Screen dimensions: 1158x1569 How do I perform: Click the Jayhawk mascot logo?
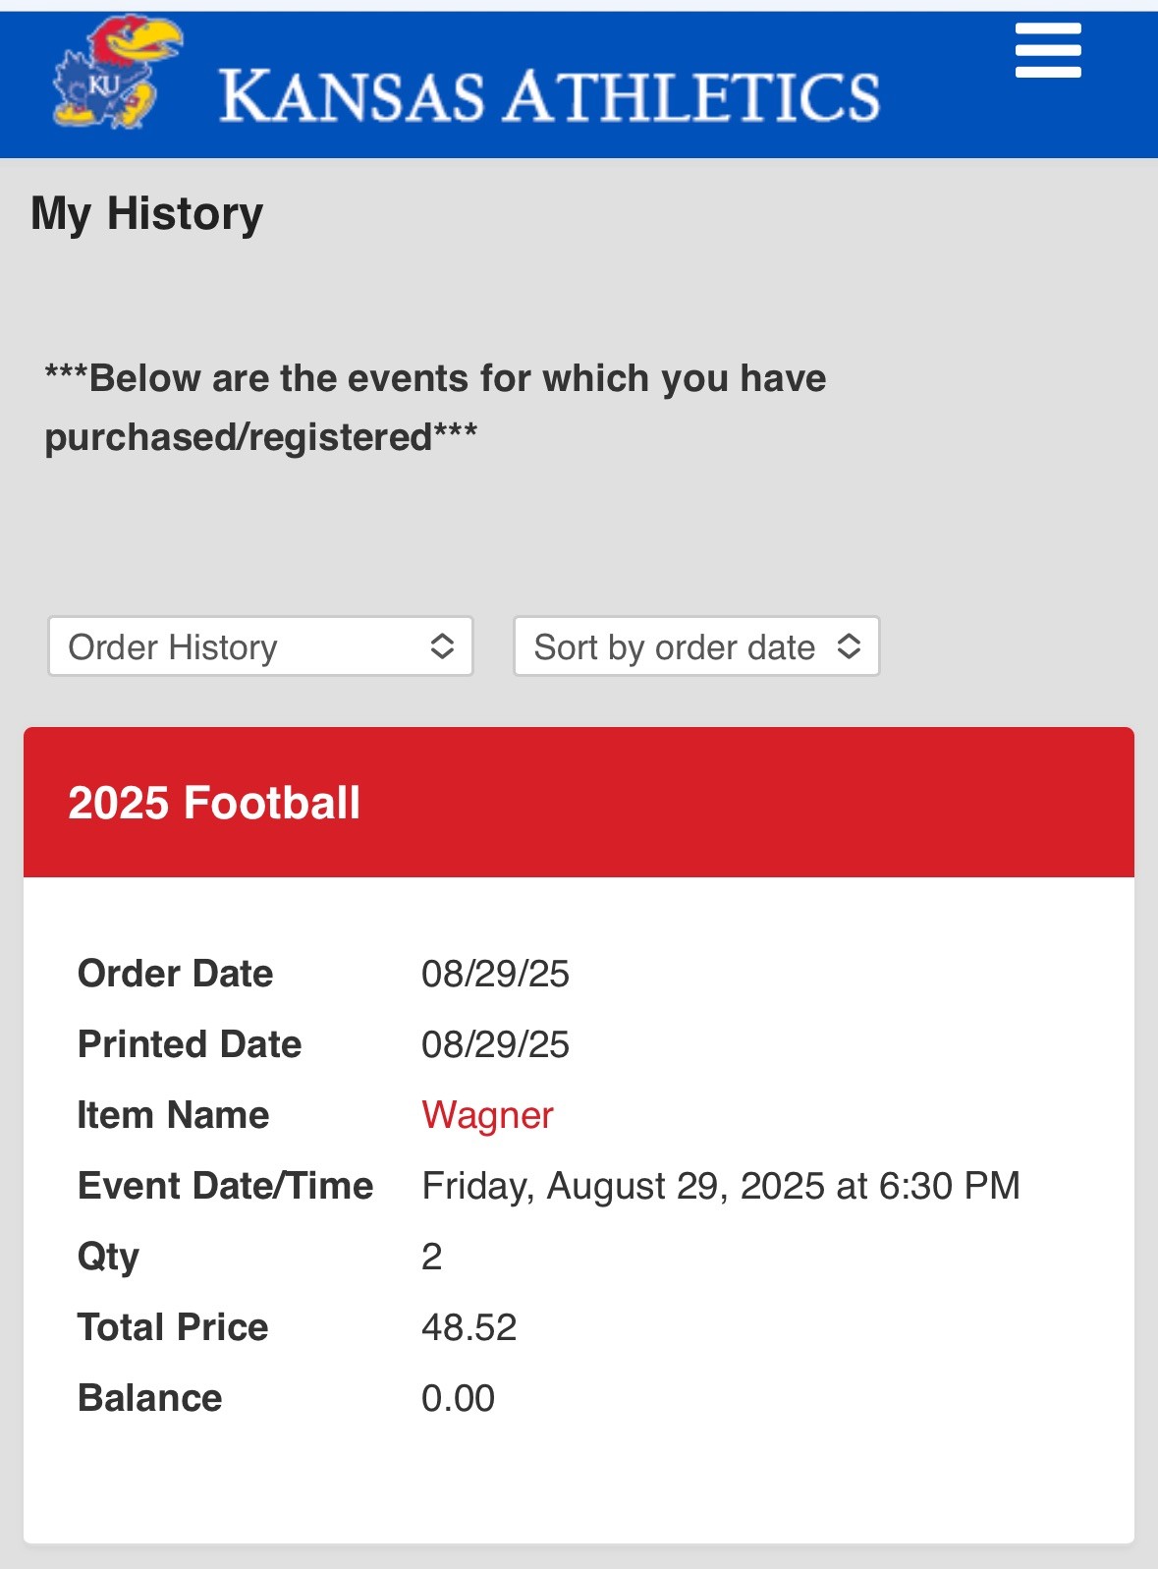[118, 75]
